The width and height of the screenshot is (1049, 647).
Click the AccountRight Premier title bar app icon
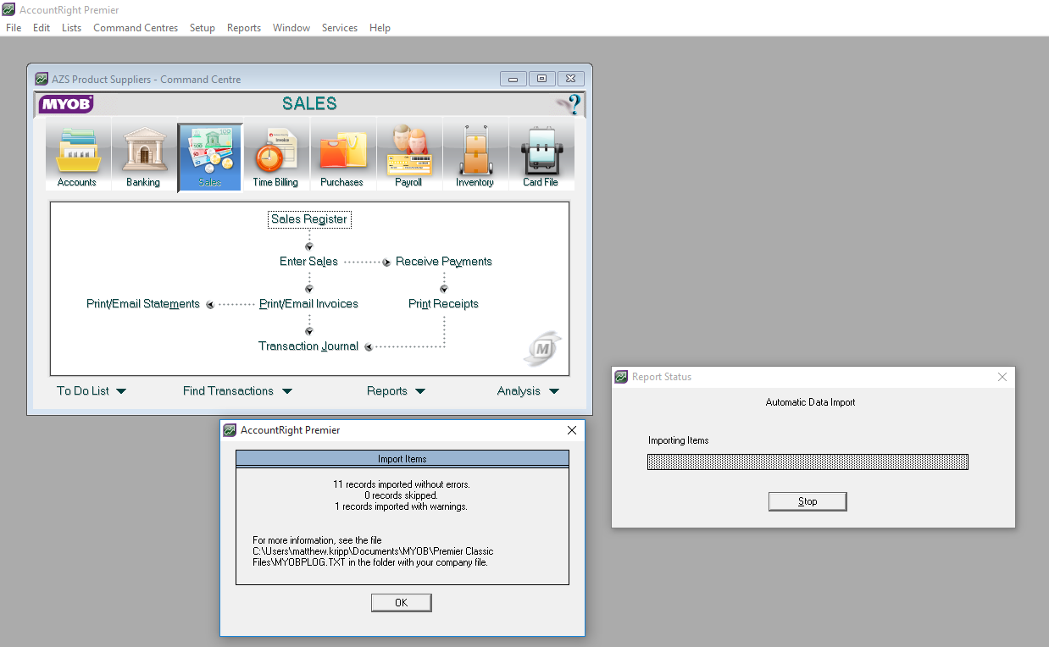[x=9, y=9]
